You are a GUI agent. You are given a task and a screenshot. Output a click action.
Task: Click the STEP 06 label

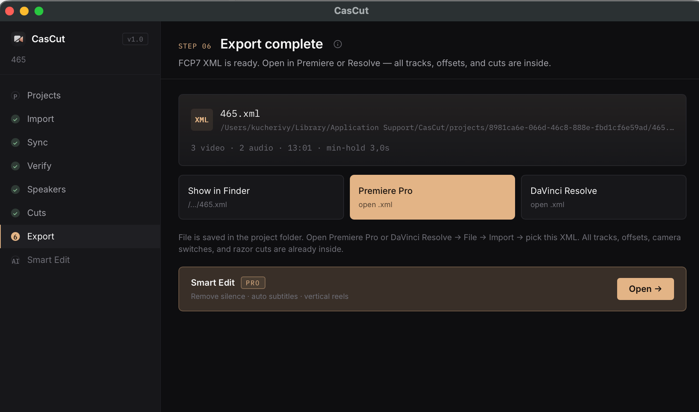tap(195, 46)
